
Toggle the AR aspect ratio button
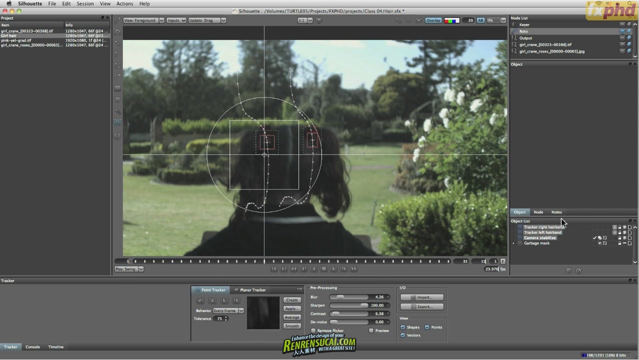(481, 20)
